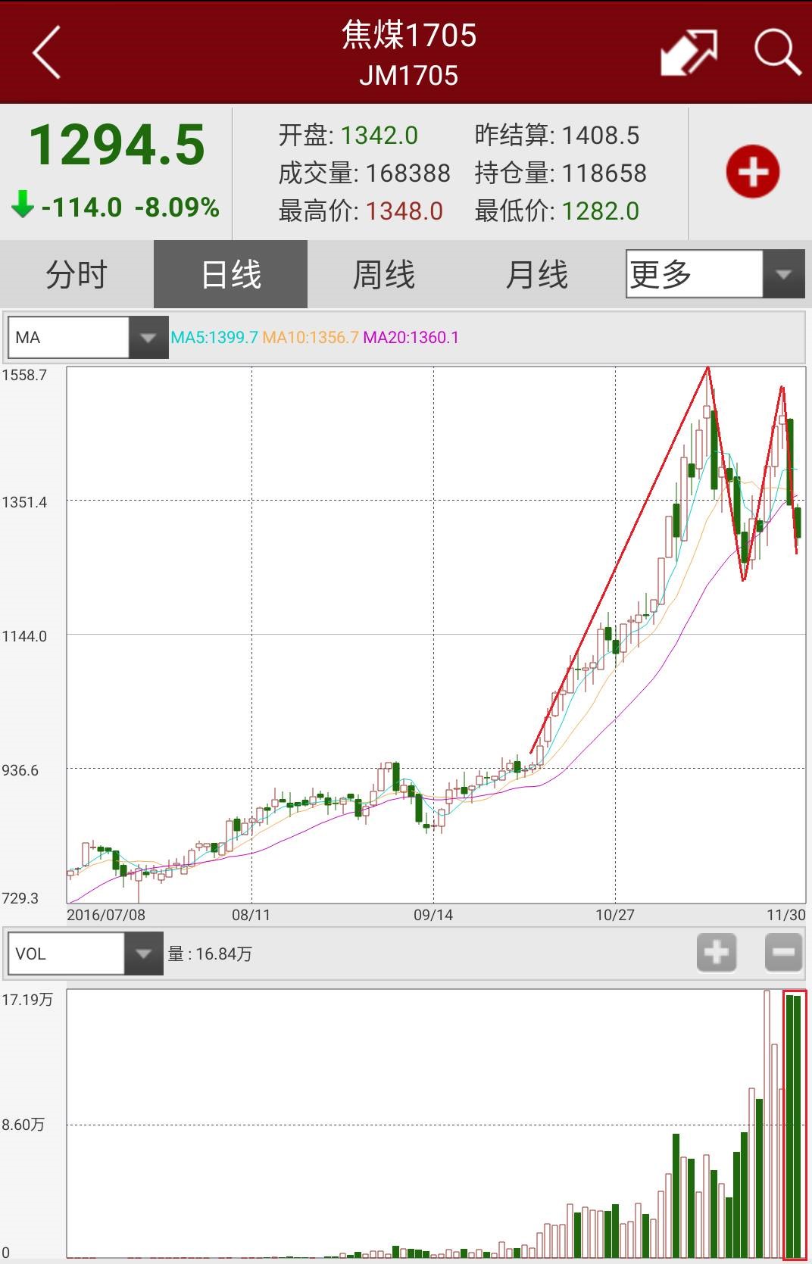Image resolution: width=812 pixels, height=1264 pixels.
Task: Tap price axis label 1351.4
Action: pyautogui.click(x=24, y=502)
